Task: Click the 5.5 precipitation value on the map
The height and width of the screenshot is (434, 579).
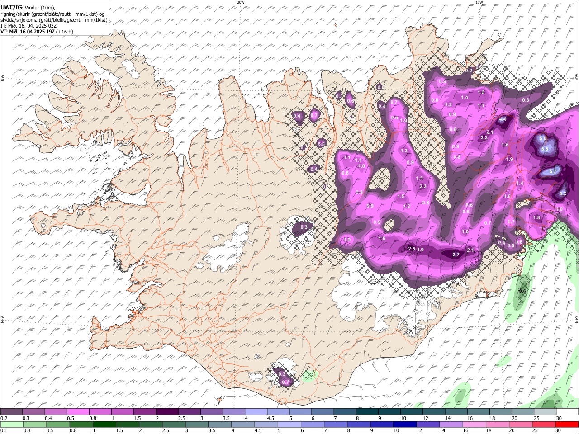Action: click(x=545, y=149)
